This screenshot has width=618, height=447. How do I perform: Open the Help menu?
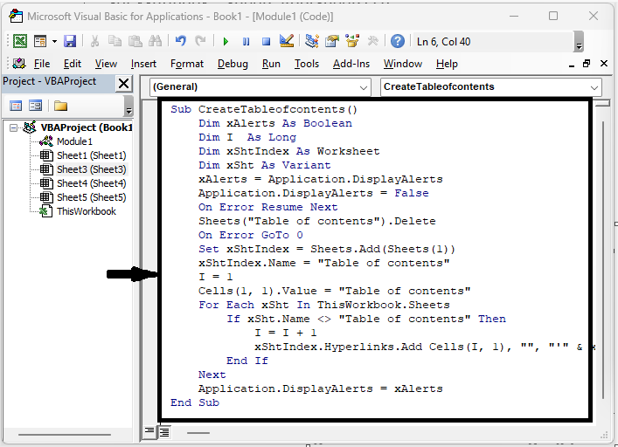[x=447, y=64]
